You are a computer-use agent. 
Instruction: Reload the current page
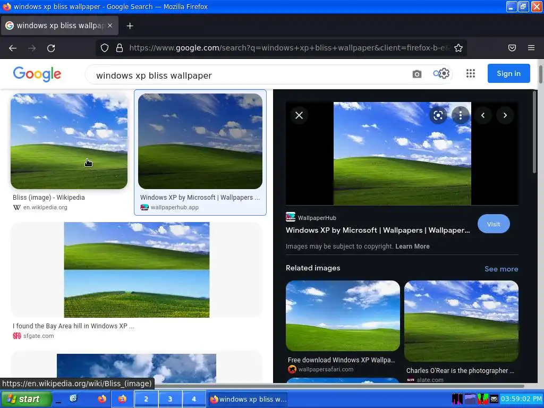[x=51, y=48]
